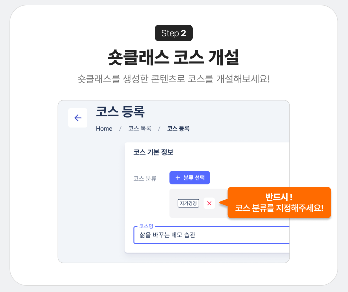
Task: Click the 숏클래스 코스 개설 heading
Action: click(174, 57)
